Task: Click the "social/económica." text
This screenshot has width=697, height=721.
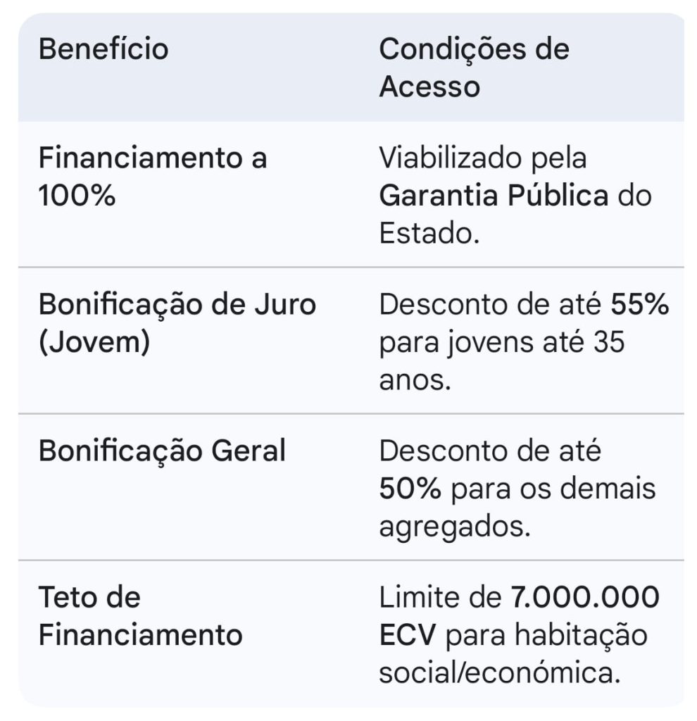Action: [500, 672]
